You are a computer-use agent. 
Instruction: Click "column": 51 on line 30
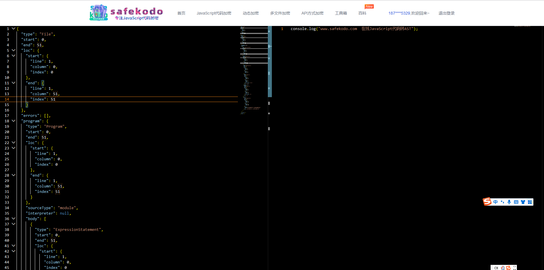click(49, 186)
